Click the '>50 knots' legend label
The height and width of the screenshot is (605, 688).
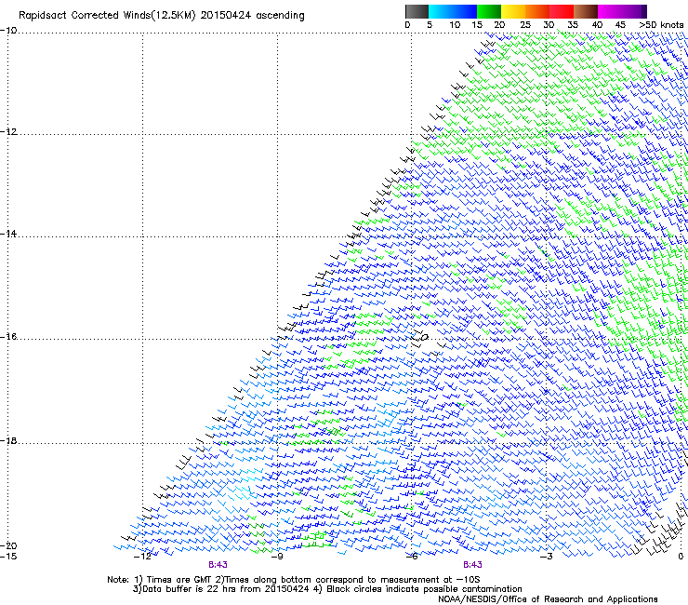coord(661,25)
